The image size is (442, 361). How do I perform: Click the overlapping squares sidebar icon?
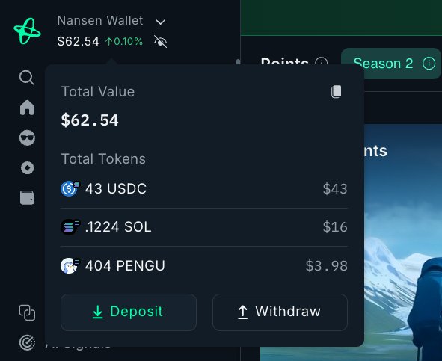(27, 312)
